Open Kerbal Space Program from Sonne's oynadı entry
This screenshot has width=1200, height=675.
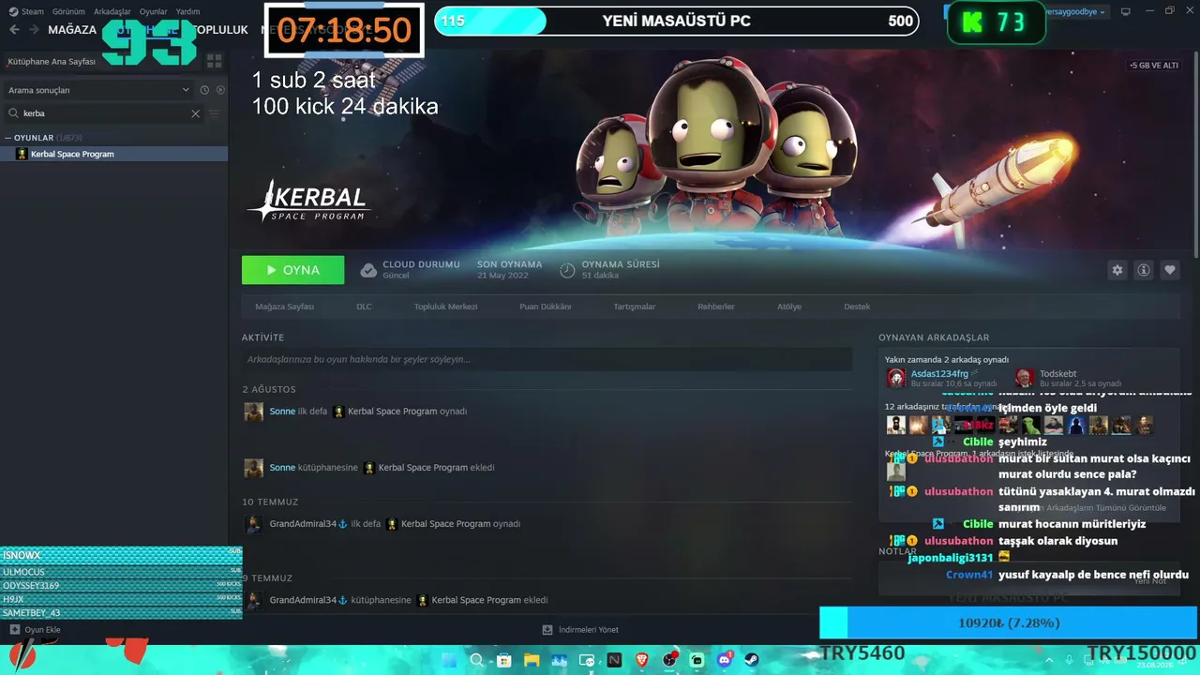[x=407, y=412]
